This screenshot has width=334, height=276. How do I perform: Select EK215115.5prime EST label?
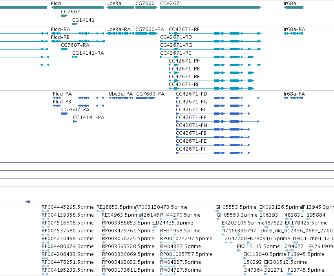pyautogui.click(x=258, y=247)
